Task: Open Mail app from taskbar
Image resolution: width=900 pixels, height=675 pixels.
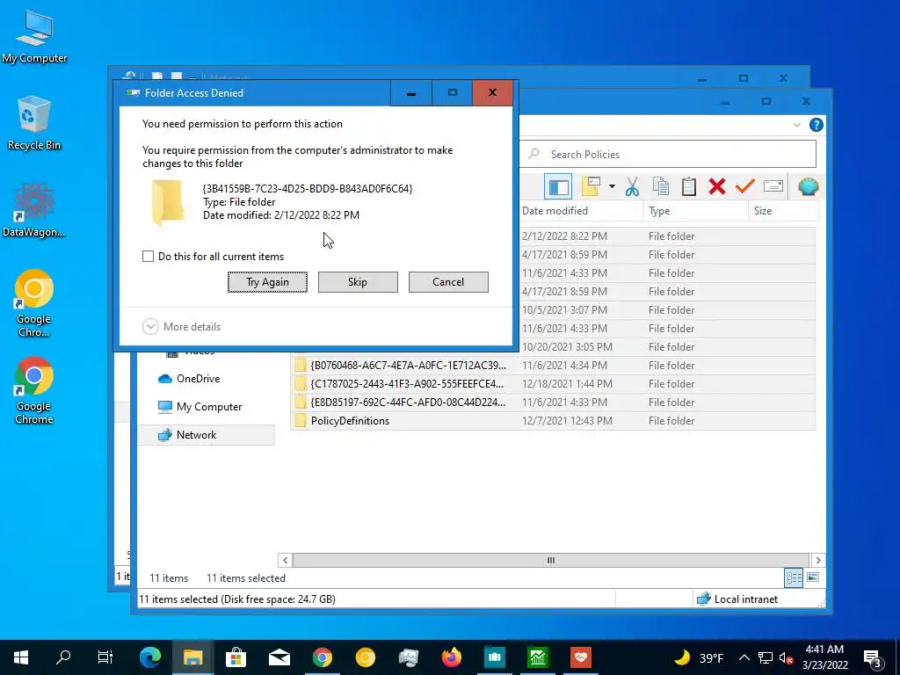Action: 279,657
